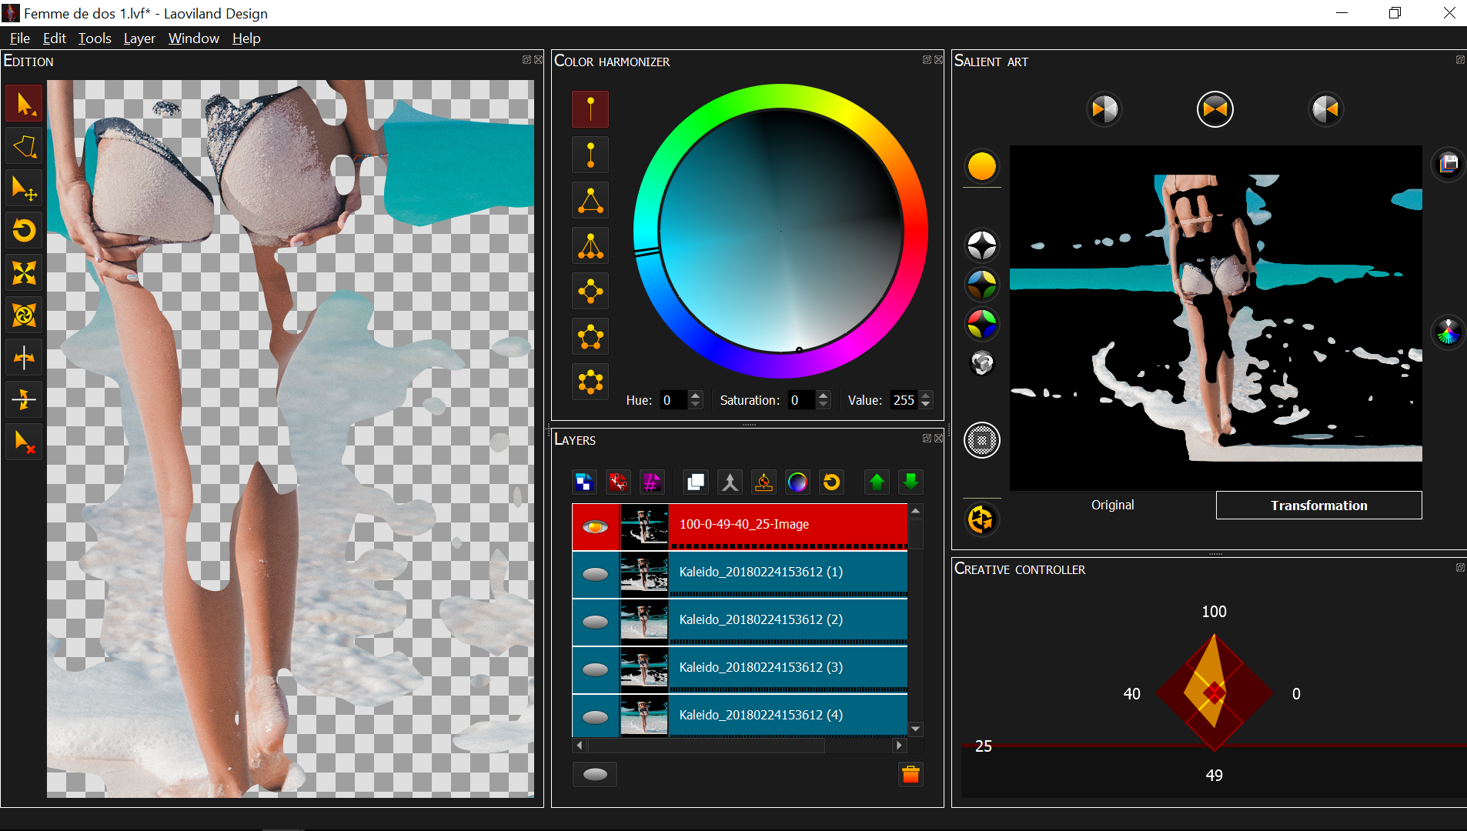Toggle visibility of Kaleido_20180224153612 (4) layer

click(595, 717)
